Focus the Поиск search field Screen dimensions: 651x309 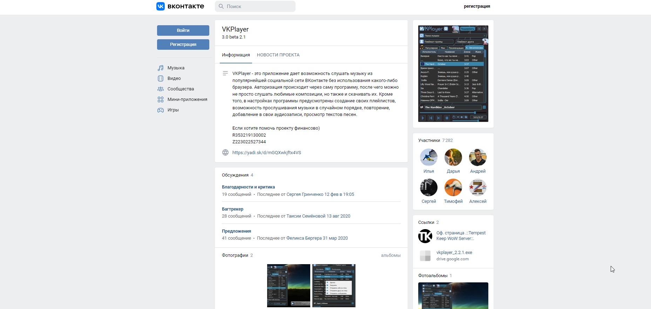255,6
